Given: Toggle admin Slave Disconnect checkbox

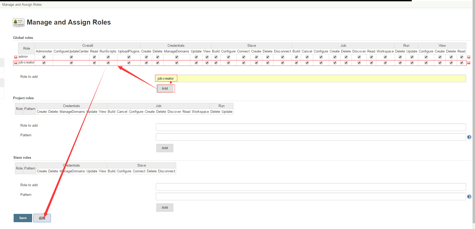Looking at the screenshot, I should coord(283,57).
